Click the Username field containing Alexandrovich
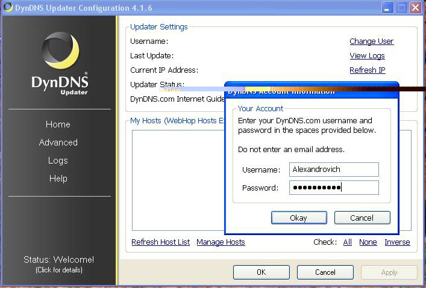426x288 pixels. point(334,170)
